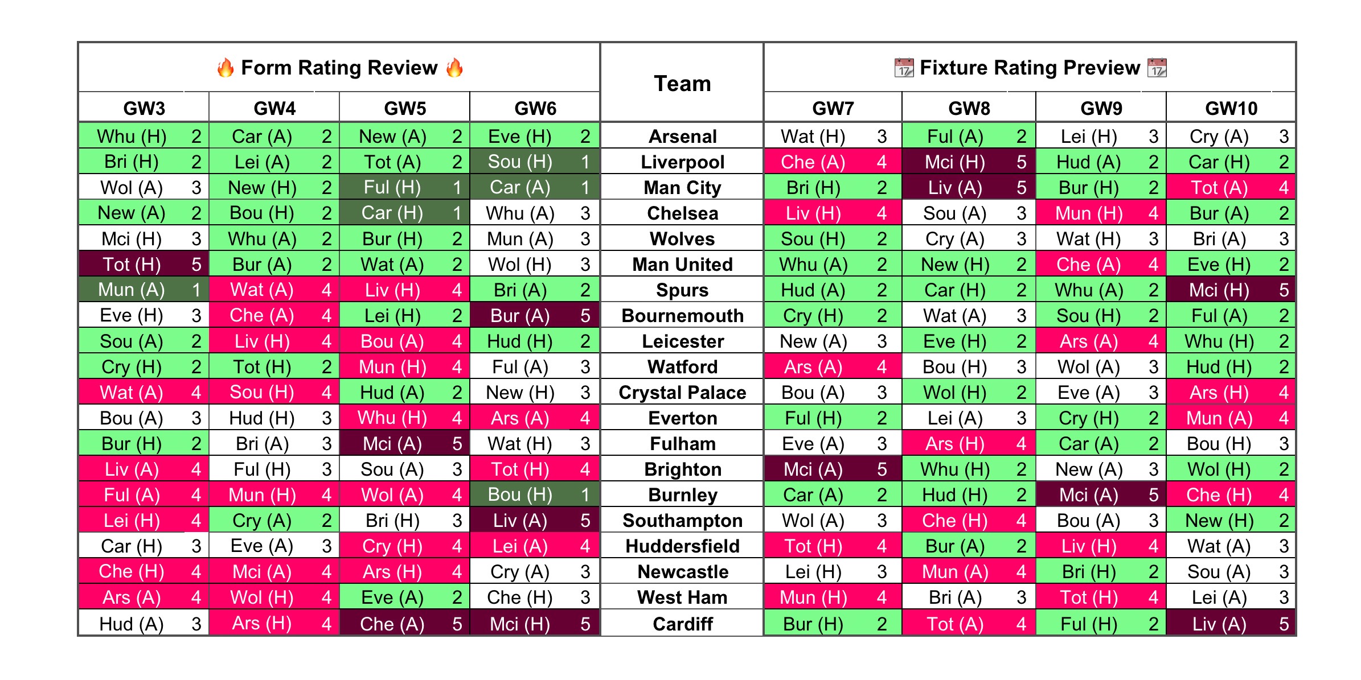Select the Crystal Palace team name

[682, 393]
